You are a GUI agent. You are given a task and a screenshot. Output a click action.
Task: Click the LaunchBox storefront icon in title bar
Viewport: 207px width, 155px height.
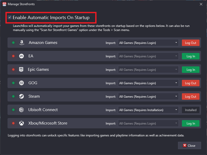pyautogui.click(x=4, y=4)
